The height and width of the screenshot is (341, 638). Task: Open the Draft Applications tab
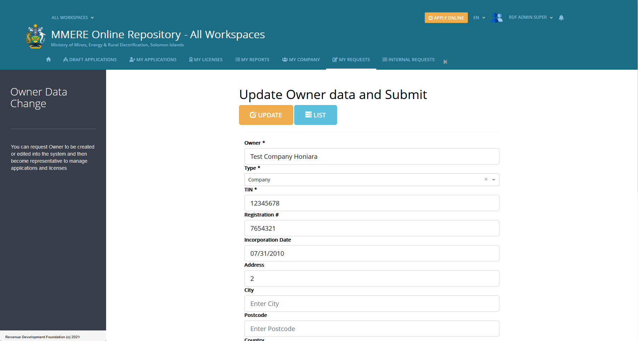point(90,59)
